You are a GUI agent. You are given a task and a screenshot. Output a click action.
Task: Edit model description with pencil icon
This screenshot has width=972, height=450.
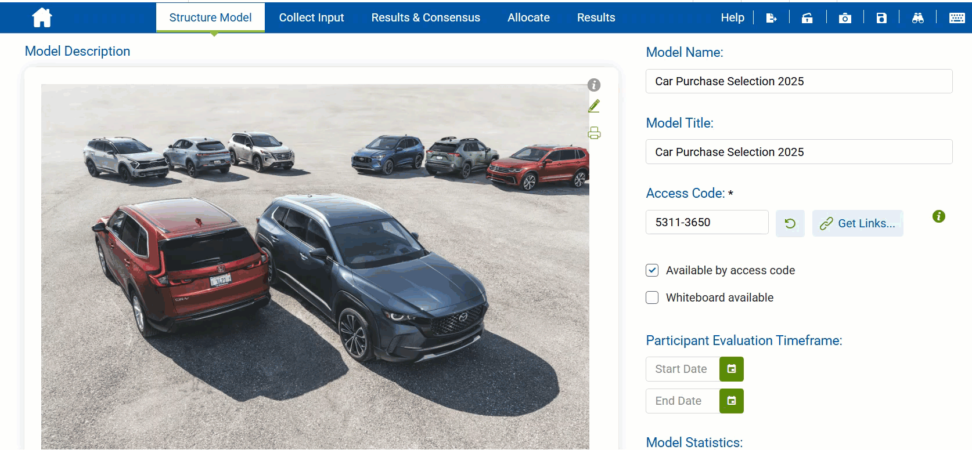pyautogui.click(x=594, y=106)
